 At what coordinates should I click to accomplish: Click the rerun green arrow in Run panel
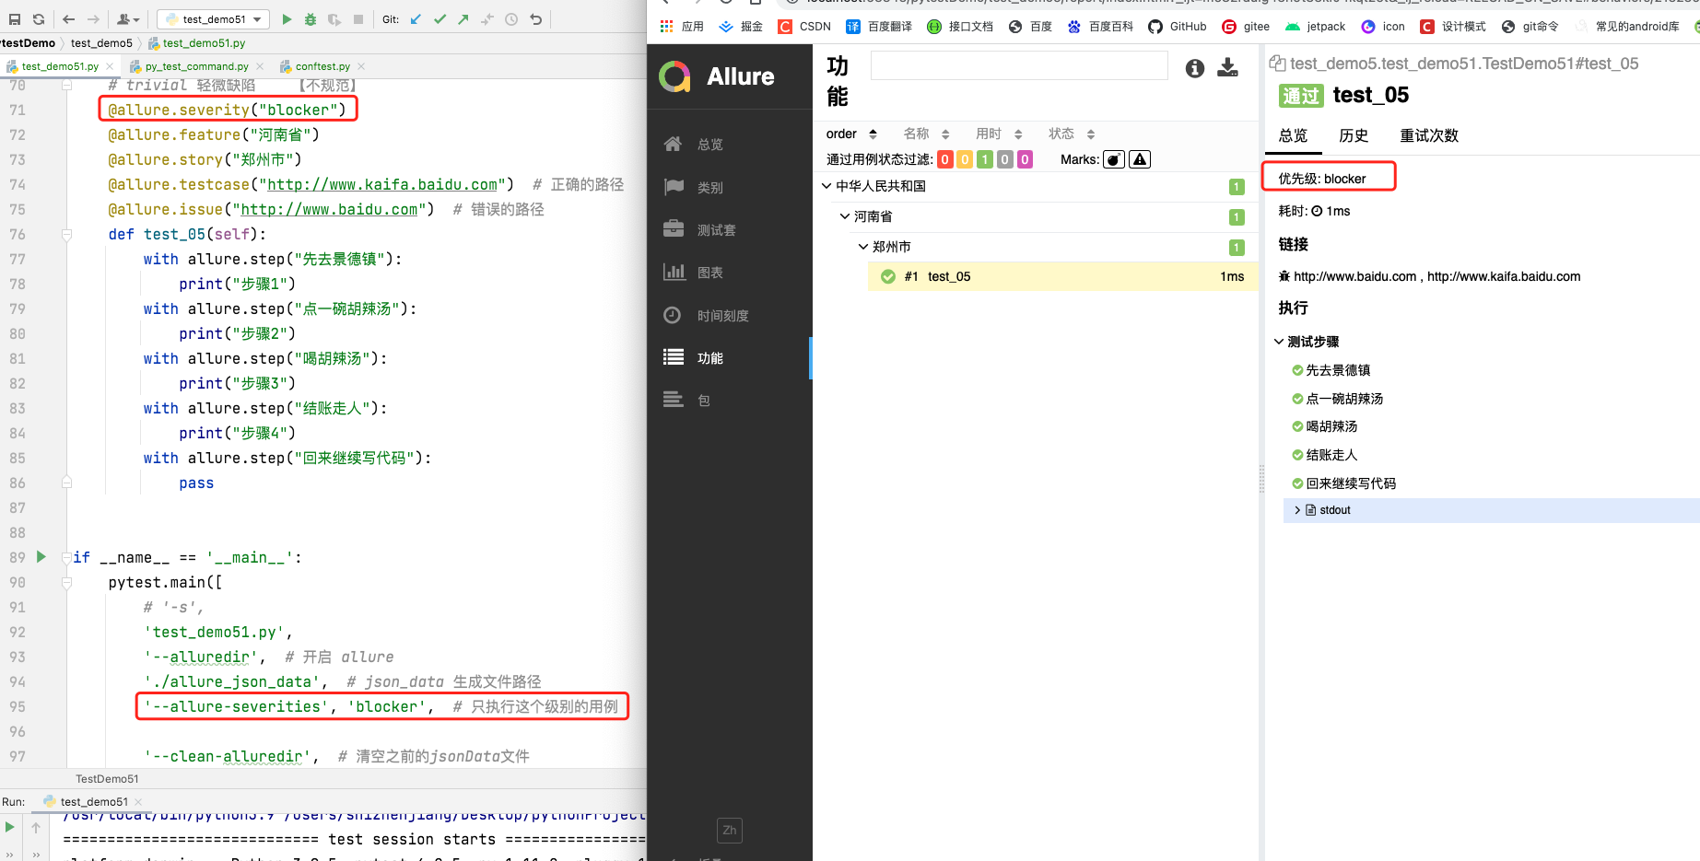(9, 827)
